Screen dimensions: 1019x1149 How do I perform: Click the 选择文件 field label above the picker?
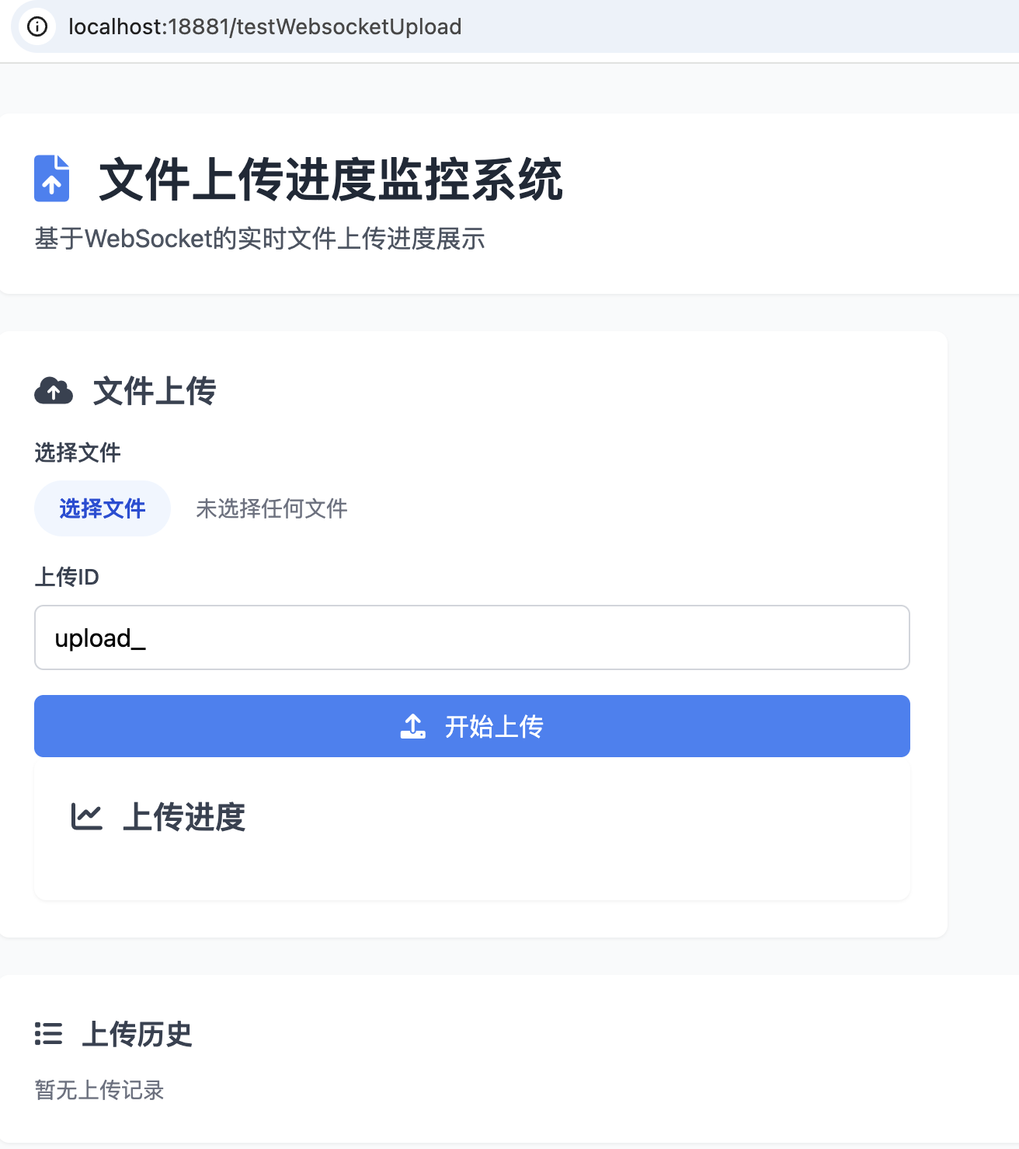point(77,452)
